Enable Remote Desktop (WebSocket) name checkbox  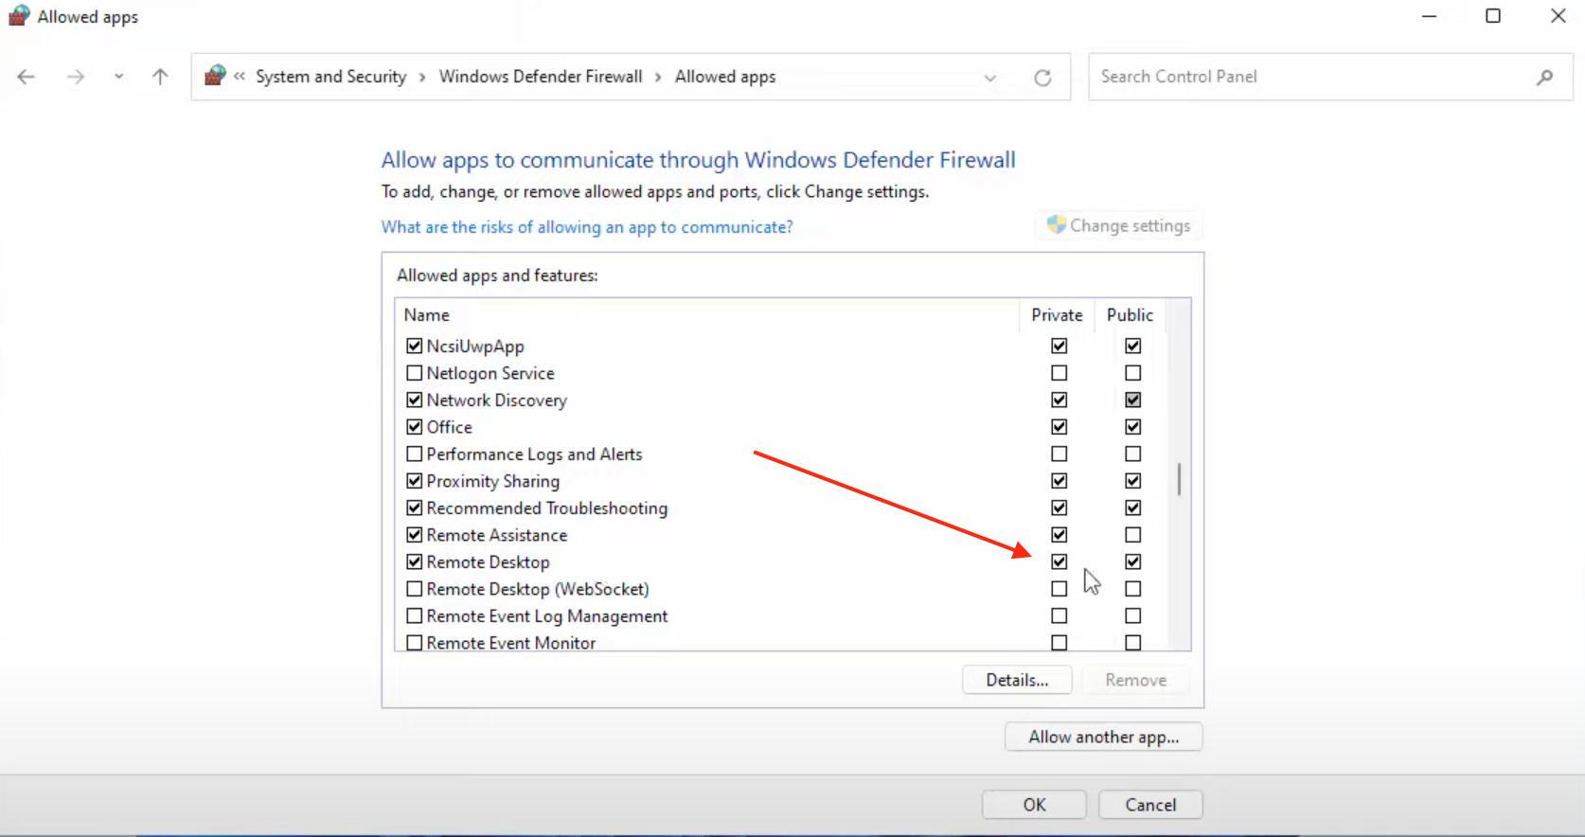[414, 589]
